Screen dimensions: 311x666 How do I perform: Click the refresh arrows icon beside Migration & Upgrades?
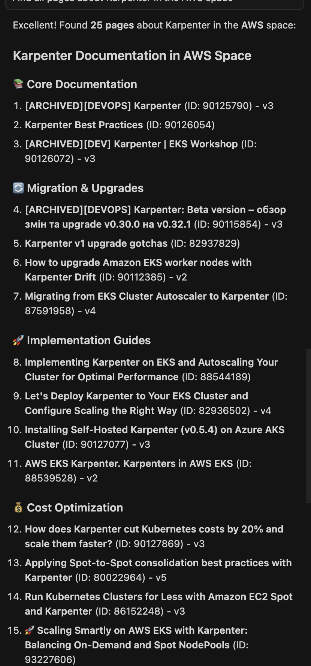tap(18, 188)
